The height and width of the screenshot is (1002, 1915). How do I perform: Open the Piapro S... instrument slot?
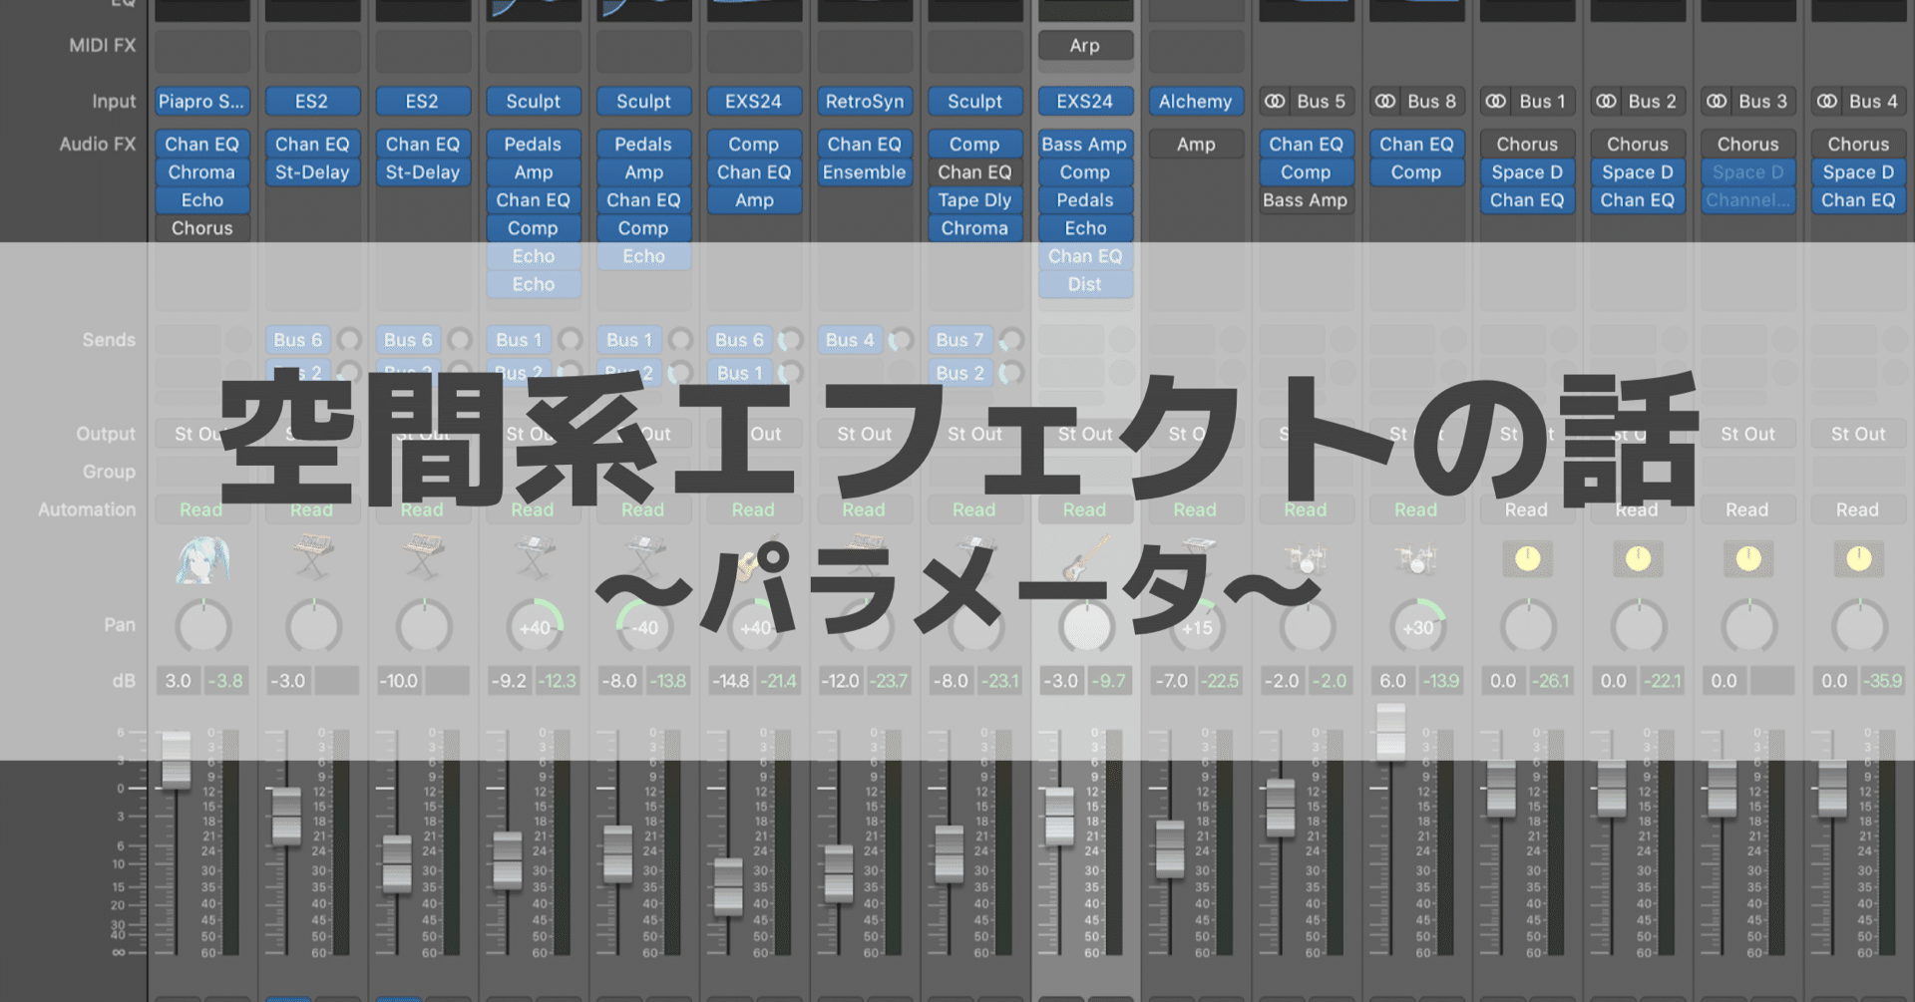tap(201, 101)
